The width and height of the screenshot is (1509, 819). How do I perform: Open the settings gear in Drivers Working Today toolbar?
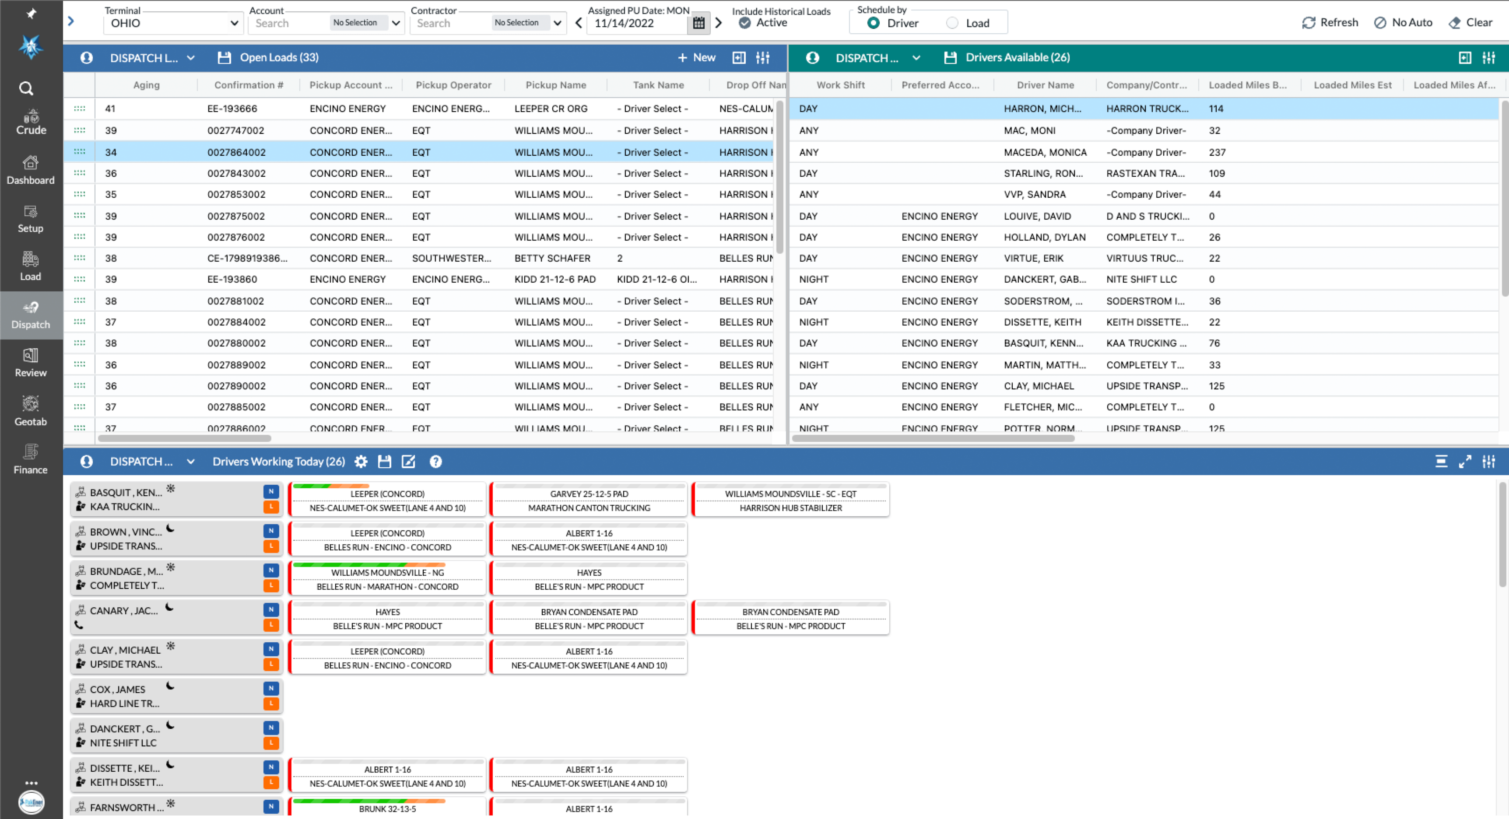point(361,461)
